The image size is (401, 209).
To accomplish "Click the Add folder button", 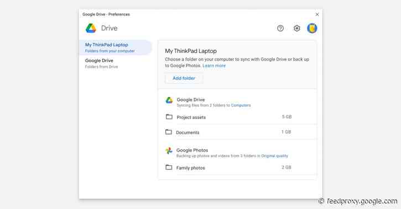I will point(184,78).
